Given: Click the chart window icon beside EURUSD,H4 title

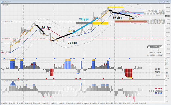Looking at the screenshot, I should tap(2, 2).
